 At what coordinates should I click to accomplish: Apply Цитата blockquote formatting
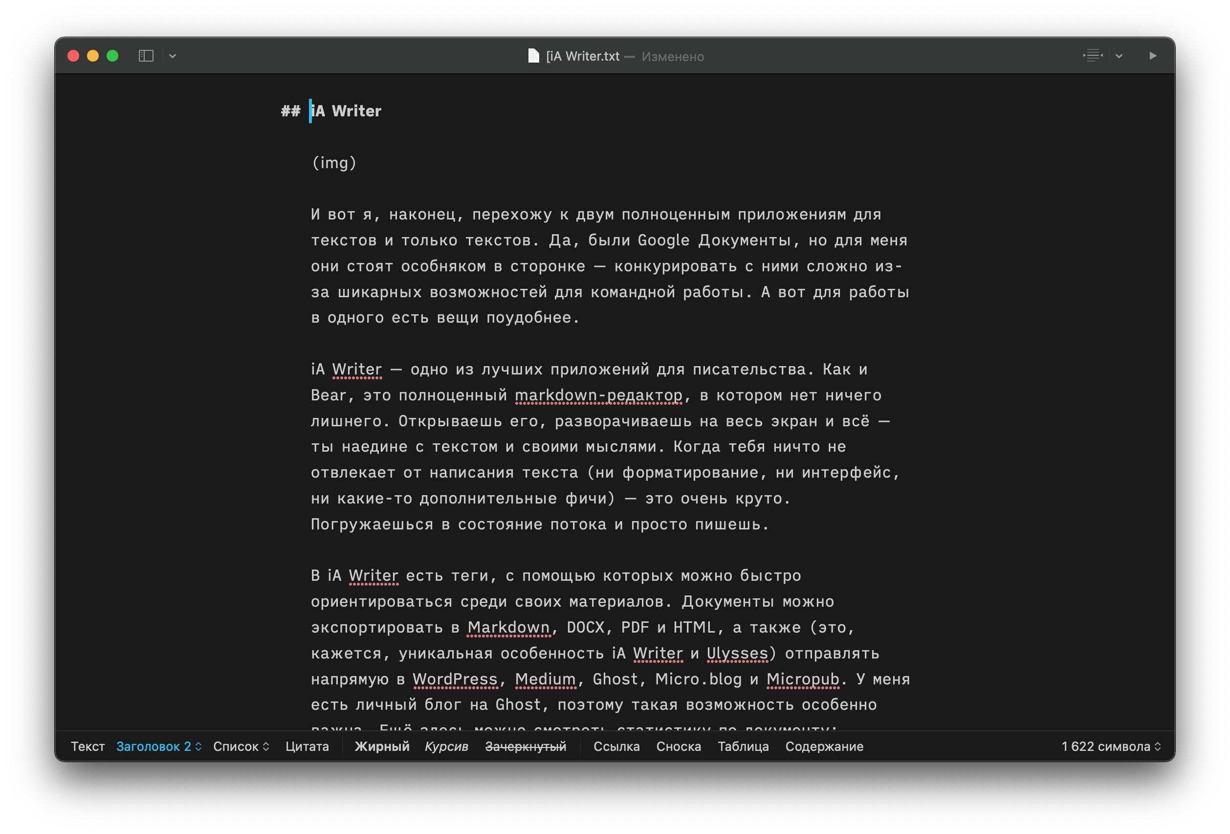point(307,746)
